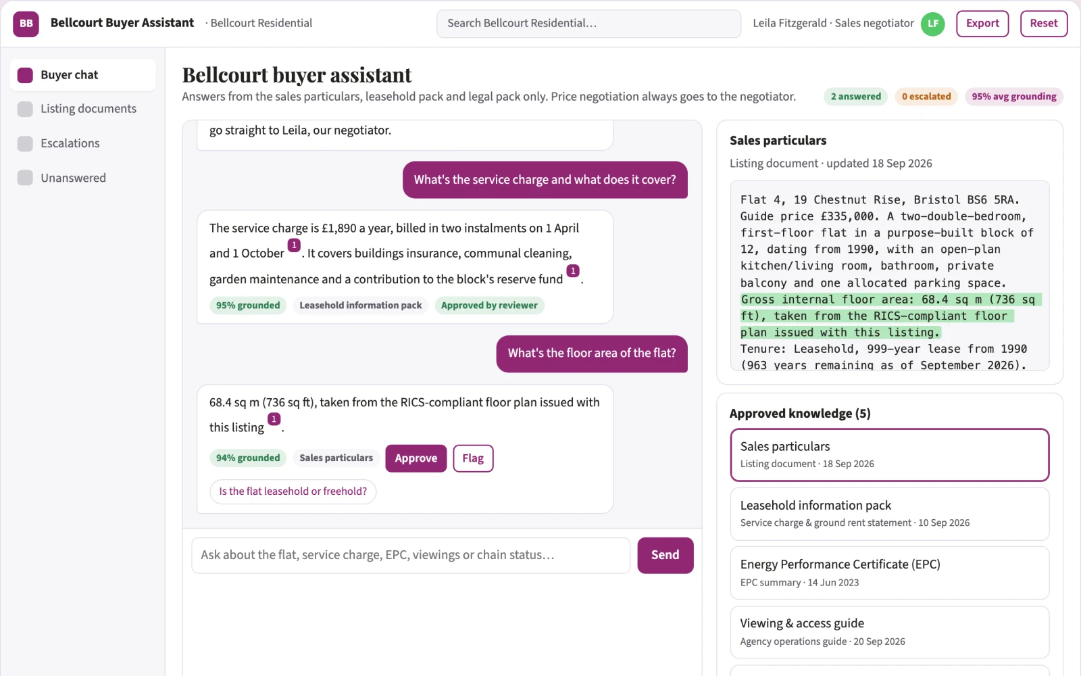Viewport: 1081px width, 676px height.
Task: Open Listing documents section
Action: (x=82, y=109)
